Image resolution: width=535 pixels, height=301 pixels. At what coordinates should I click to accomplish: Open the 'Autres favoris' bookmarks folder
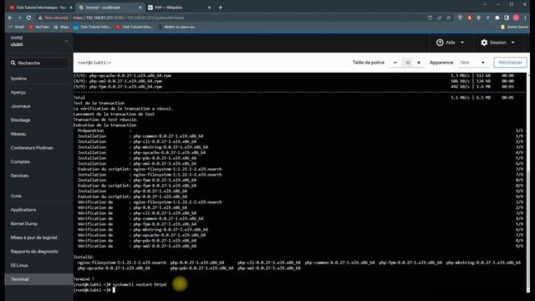pos(514,27)
